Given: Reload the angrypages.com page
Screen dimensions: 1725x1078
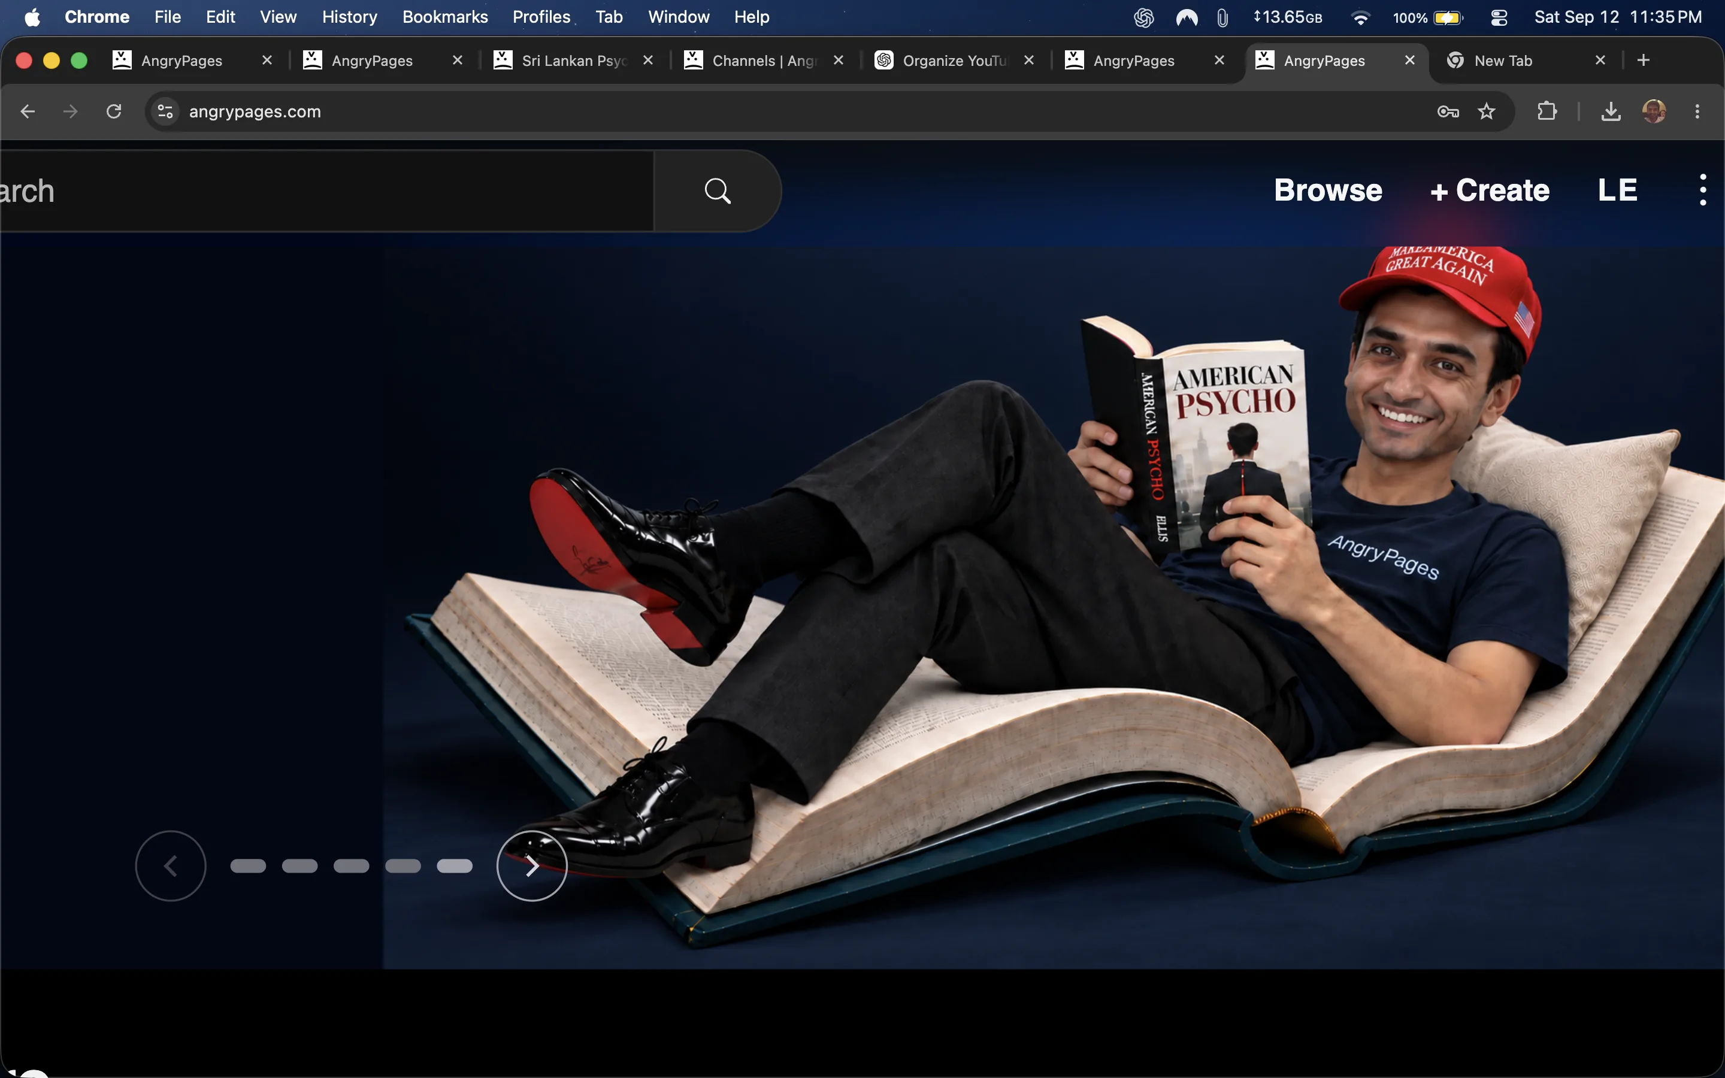Looking at the screenshot, I should click(x=114, y=111).
